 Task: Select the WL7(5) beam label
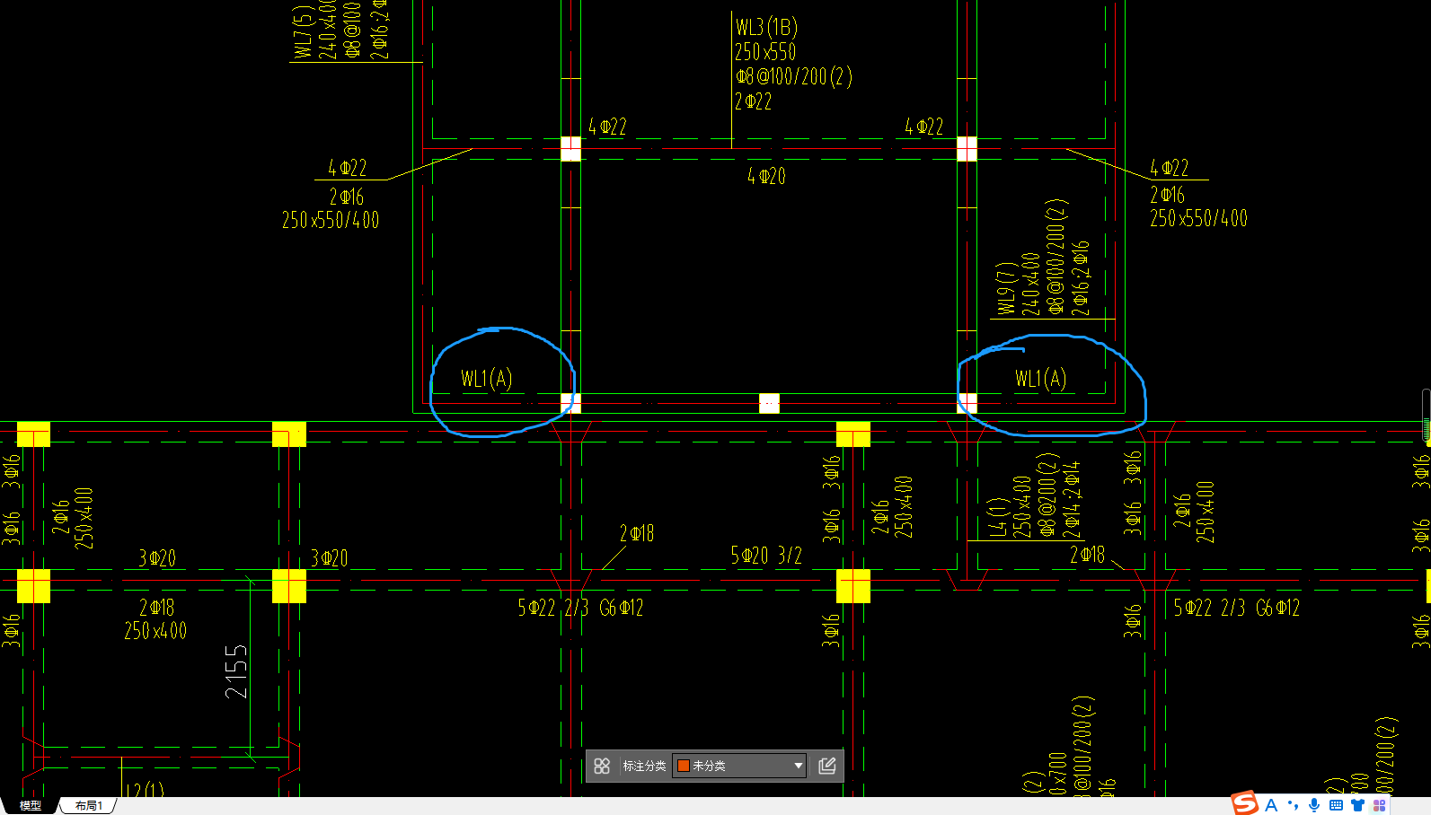click(x=304, y=31)
